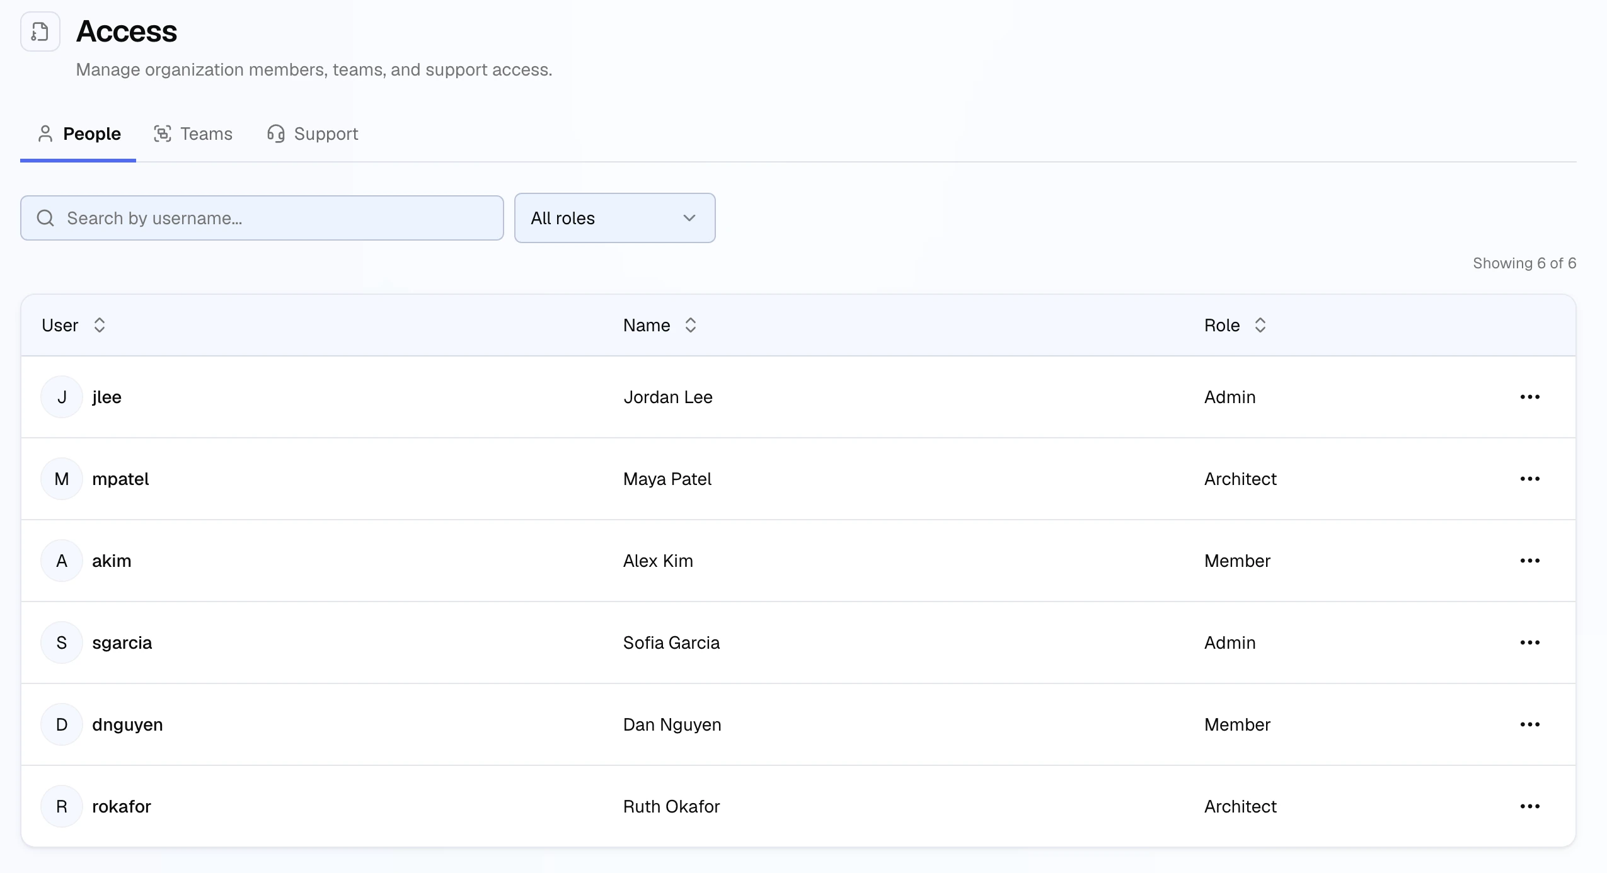Sort table by Name column
The width and height of the screenshot is (1607, 873).
(x=660, y=325)
